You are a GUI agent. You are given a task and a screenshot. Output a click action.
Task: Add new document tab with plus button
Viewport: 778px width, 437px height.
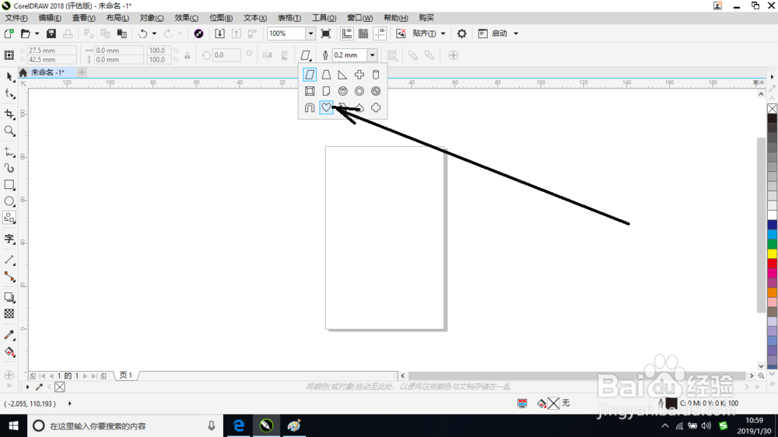(x=82, y=72)
